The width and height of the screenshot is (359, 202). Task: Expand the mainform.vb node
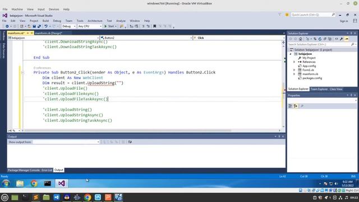pyautogui.click(x=294, y=74)
